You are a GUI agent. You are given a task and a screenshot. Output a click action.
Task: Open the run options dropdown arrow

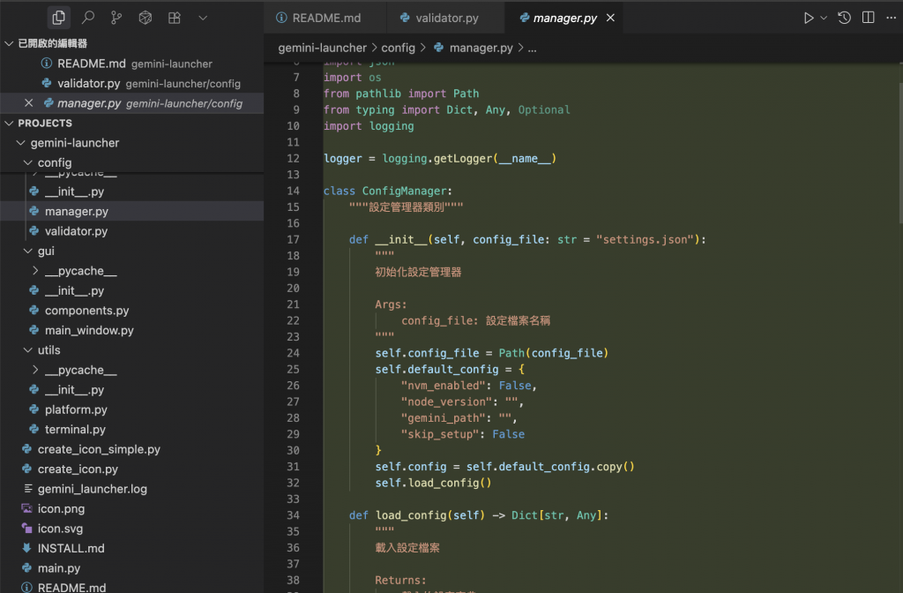coord(824,18)
